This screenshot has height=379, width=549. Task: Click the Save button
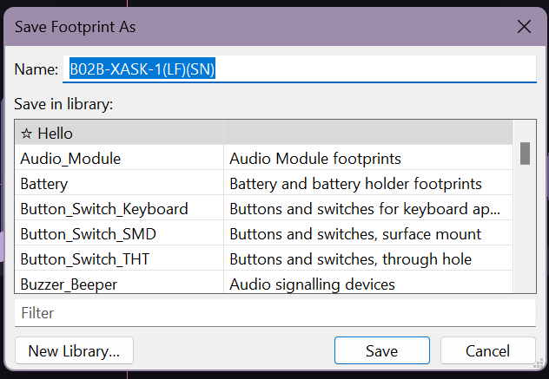click(382, 350)
